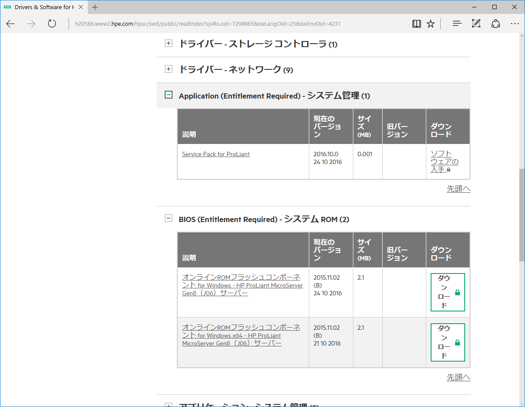525x407 pixels.
Task: Go back to the previous page
Action: pos(10,24)
